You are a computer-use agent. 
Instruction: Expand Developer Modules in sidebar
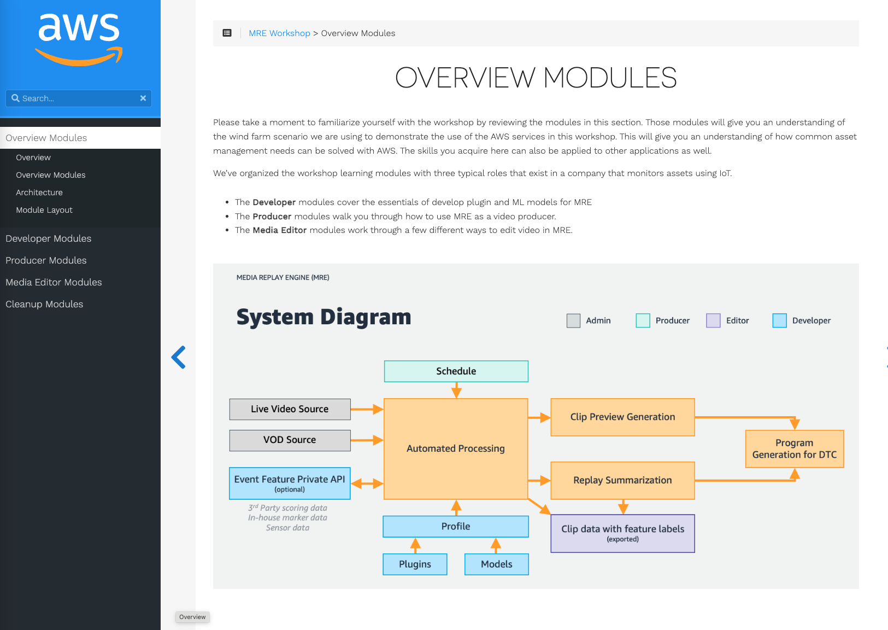(49, 238)
